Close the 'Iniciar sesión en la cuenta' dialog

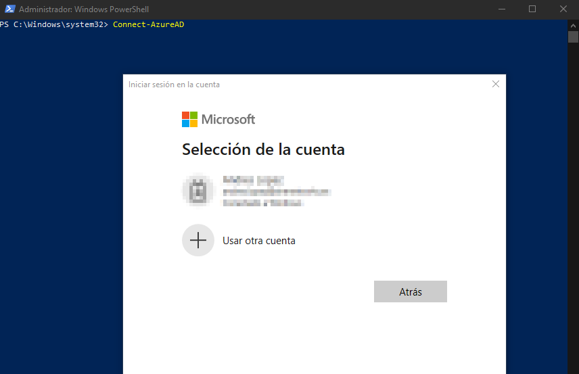click(495, 85)
